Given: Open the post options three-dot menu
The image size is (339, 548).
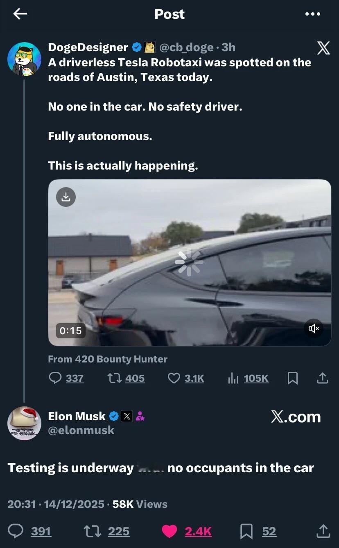Looking at the screenshot, I should pos(313,14).
